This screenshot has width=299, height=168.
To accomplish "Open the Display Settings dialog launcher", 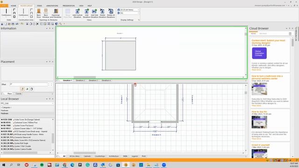I will [139, 20].
